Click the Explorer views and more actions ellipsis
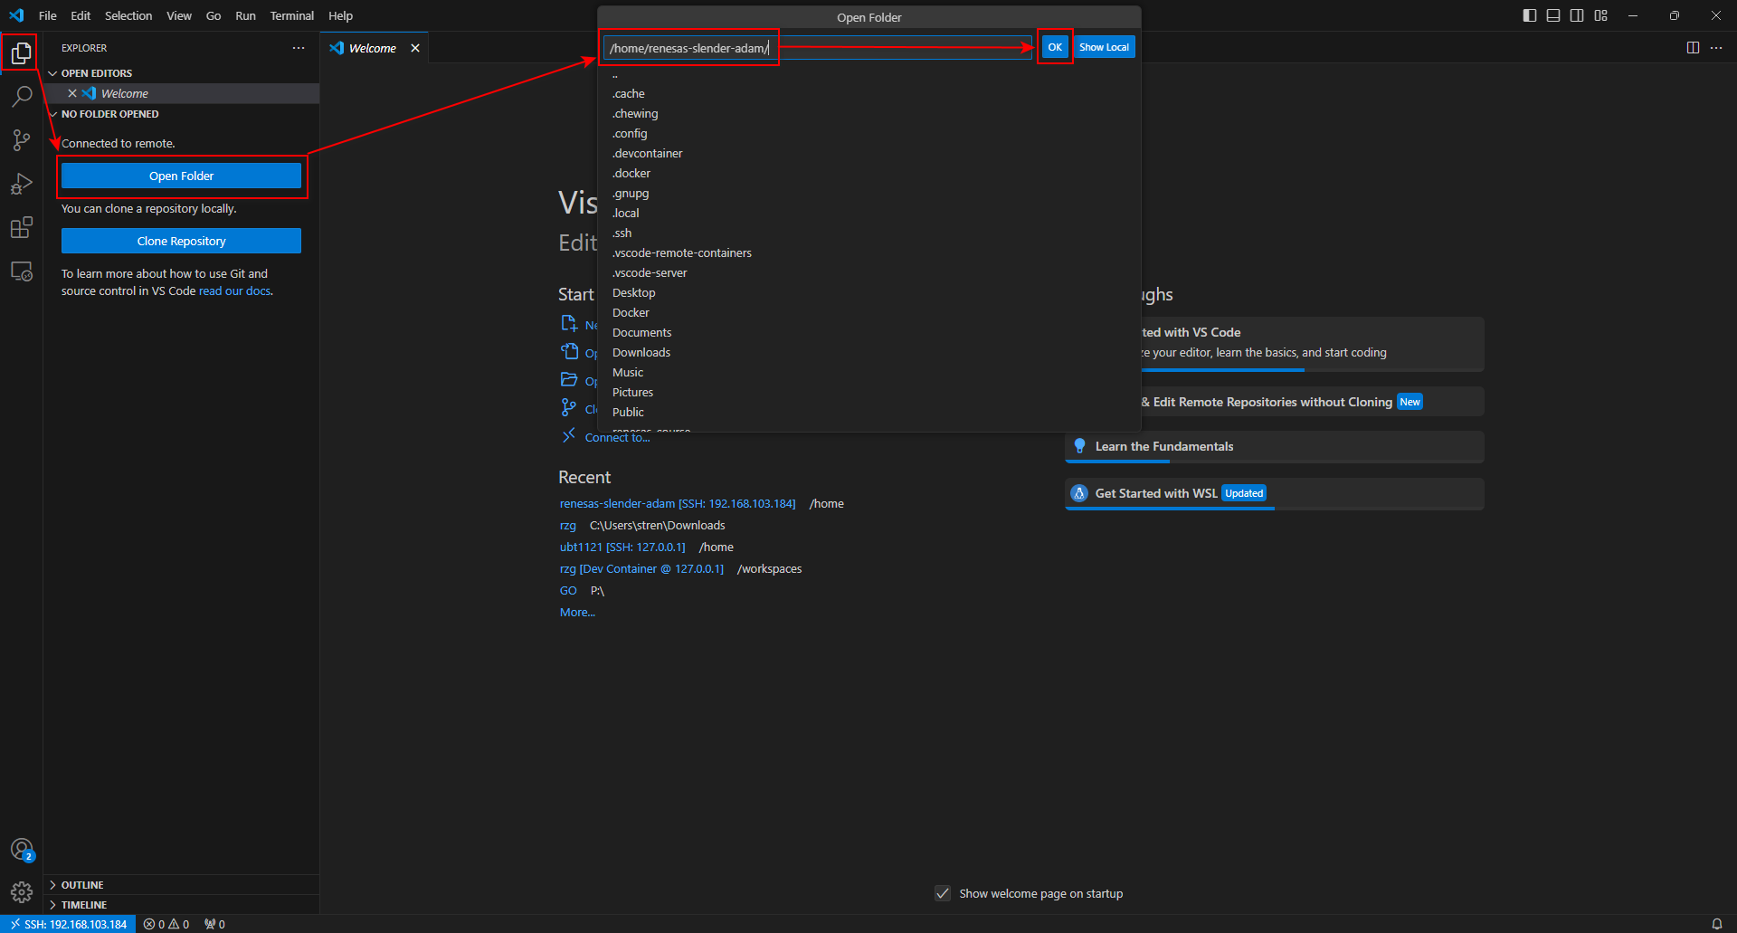 [299, 48]
